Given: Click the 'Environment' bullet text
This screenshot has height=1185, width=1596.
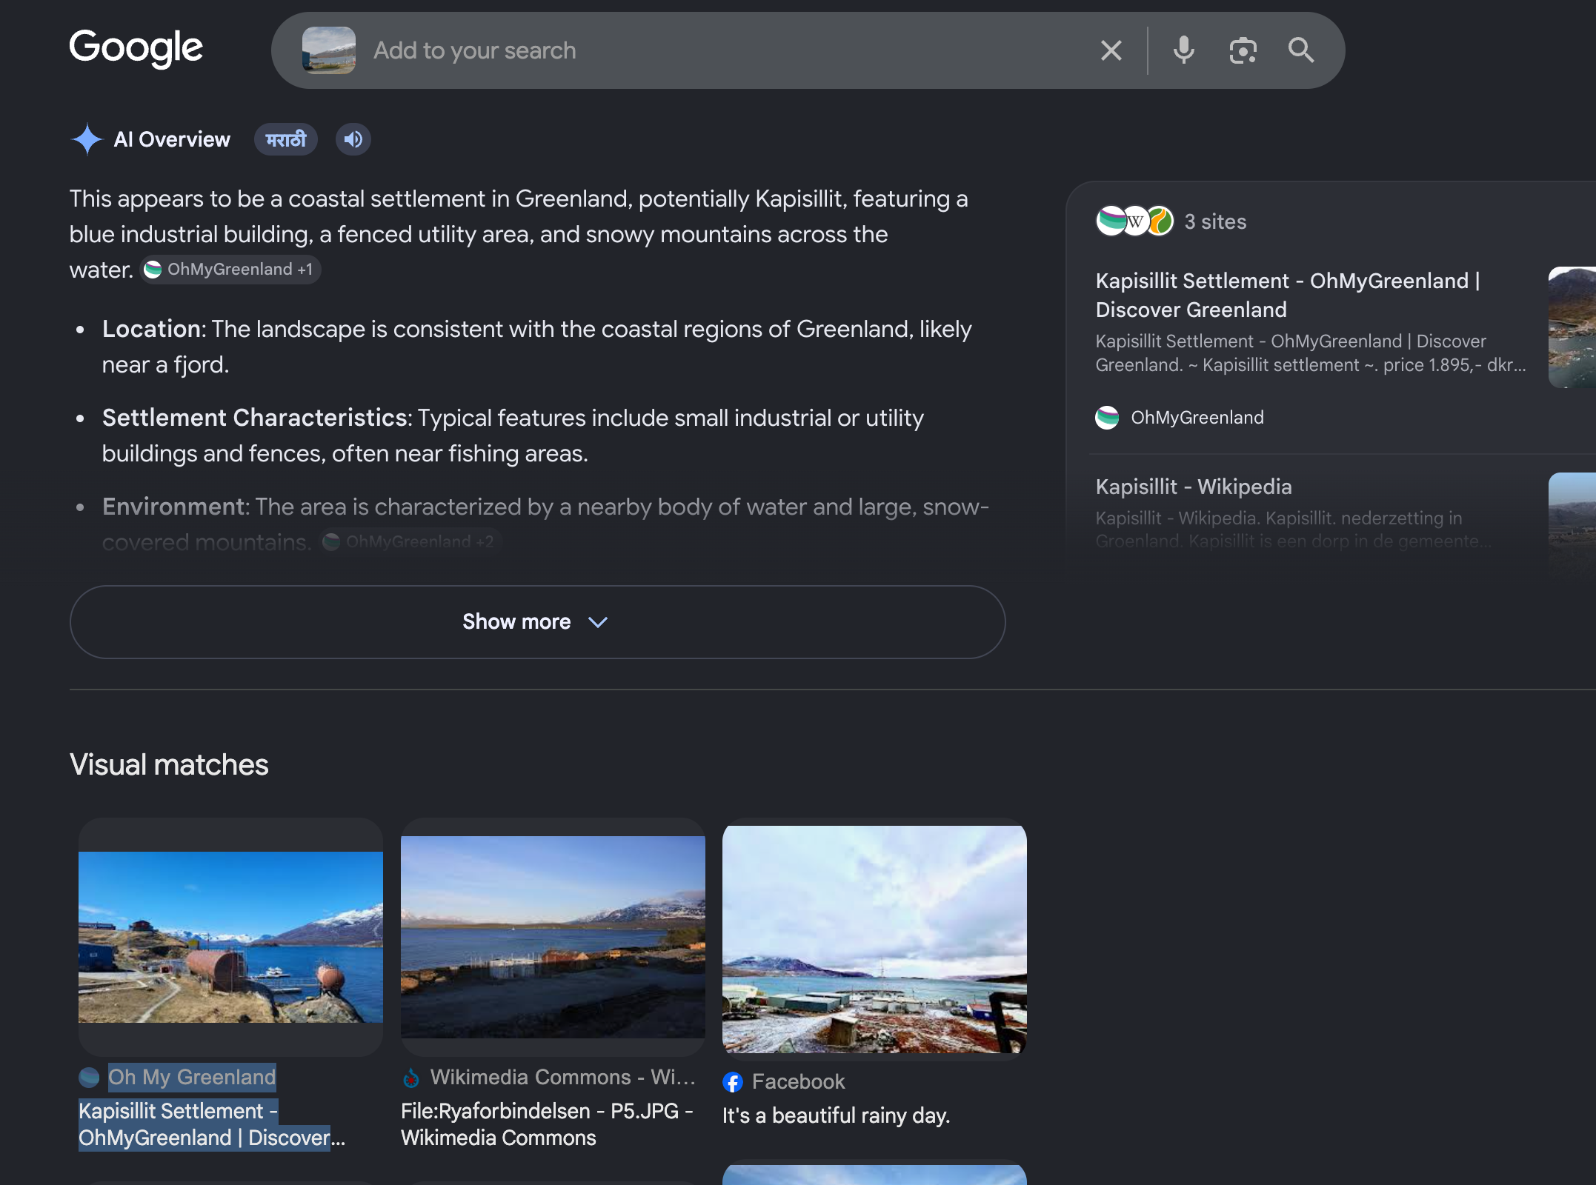Looking at the screenshot, I should (545, 524).
